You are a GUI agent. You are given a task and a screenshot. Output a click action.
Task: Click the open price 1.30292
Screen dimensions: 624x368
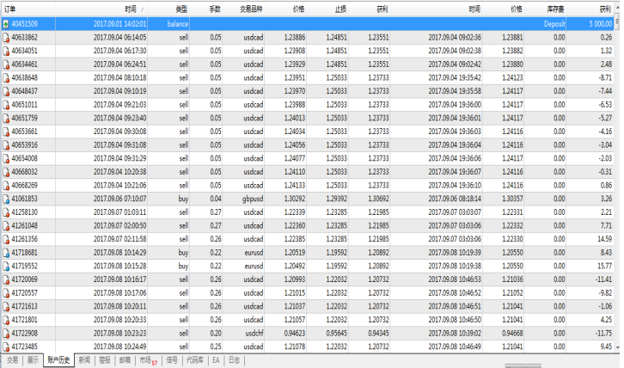295,199
